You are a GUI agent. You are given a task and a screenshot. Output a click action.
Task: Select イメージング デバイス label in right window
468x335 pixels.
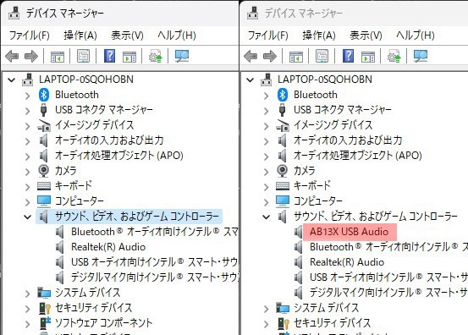[333, 125]
